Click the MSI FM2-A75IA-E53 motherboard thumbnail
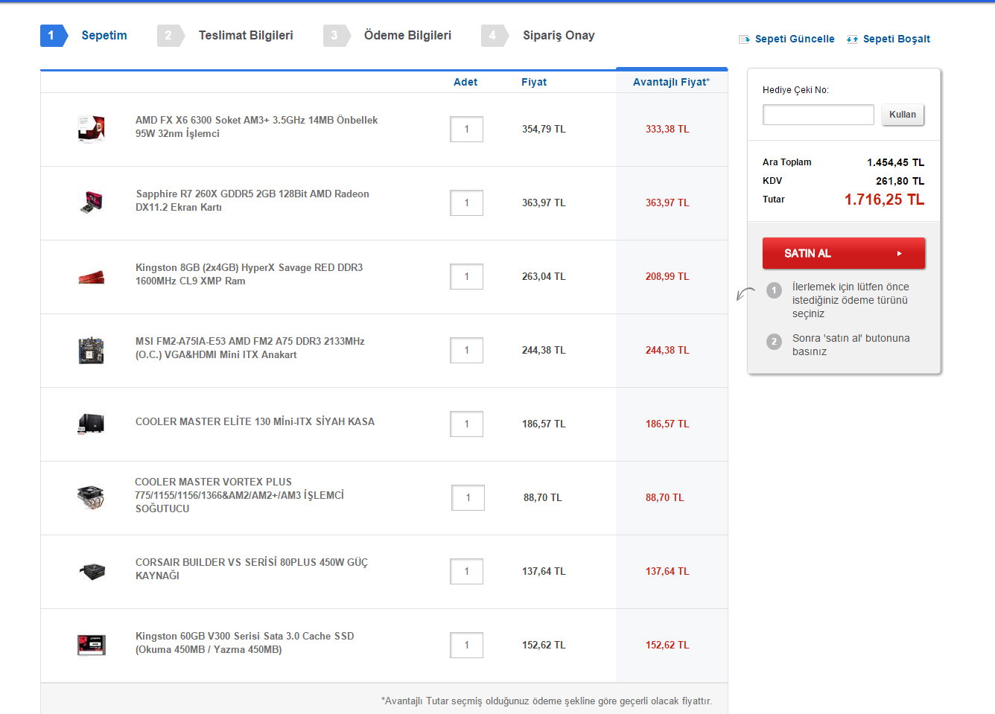 point(92,350)
